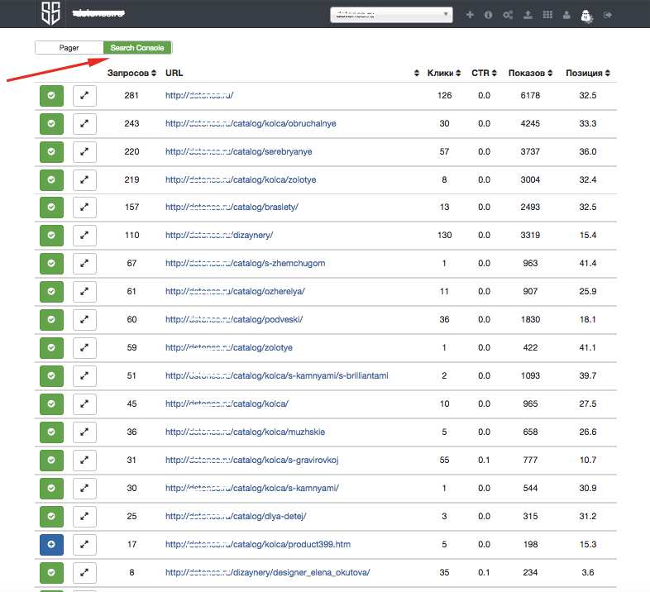The width and height of the screenshot is (650, 592).
Task: Open the designer_elena_okutova link
Action: pos(268,572)
